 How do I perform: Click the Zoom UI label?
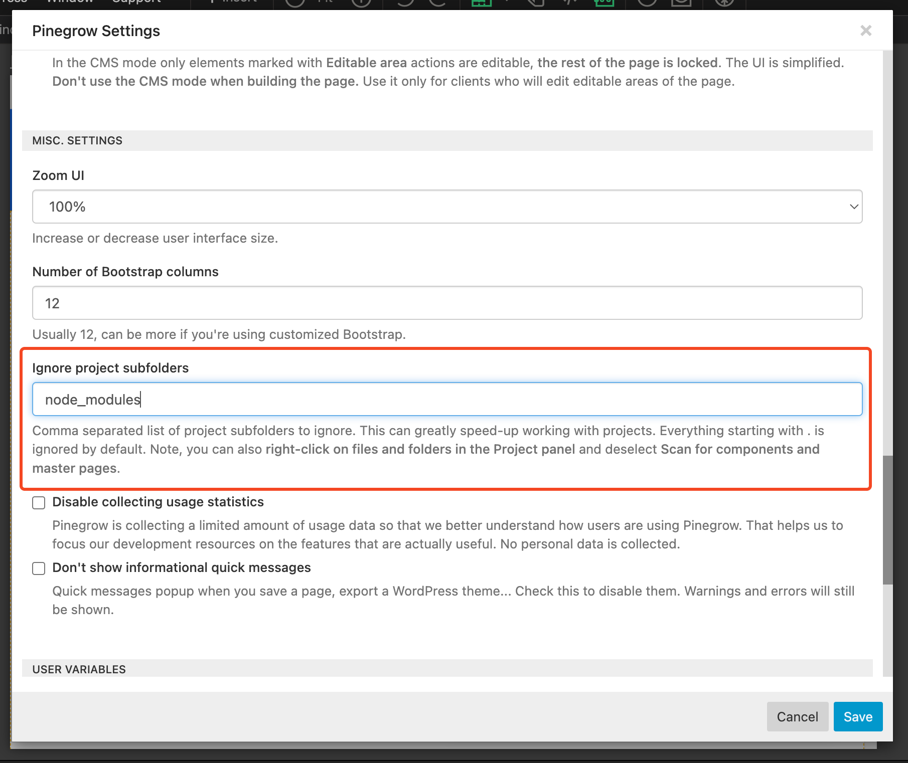click(58, 175)
